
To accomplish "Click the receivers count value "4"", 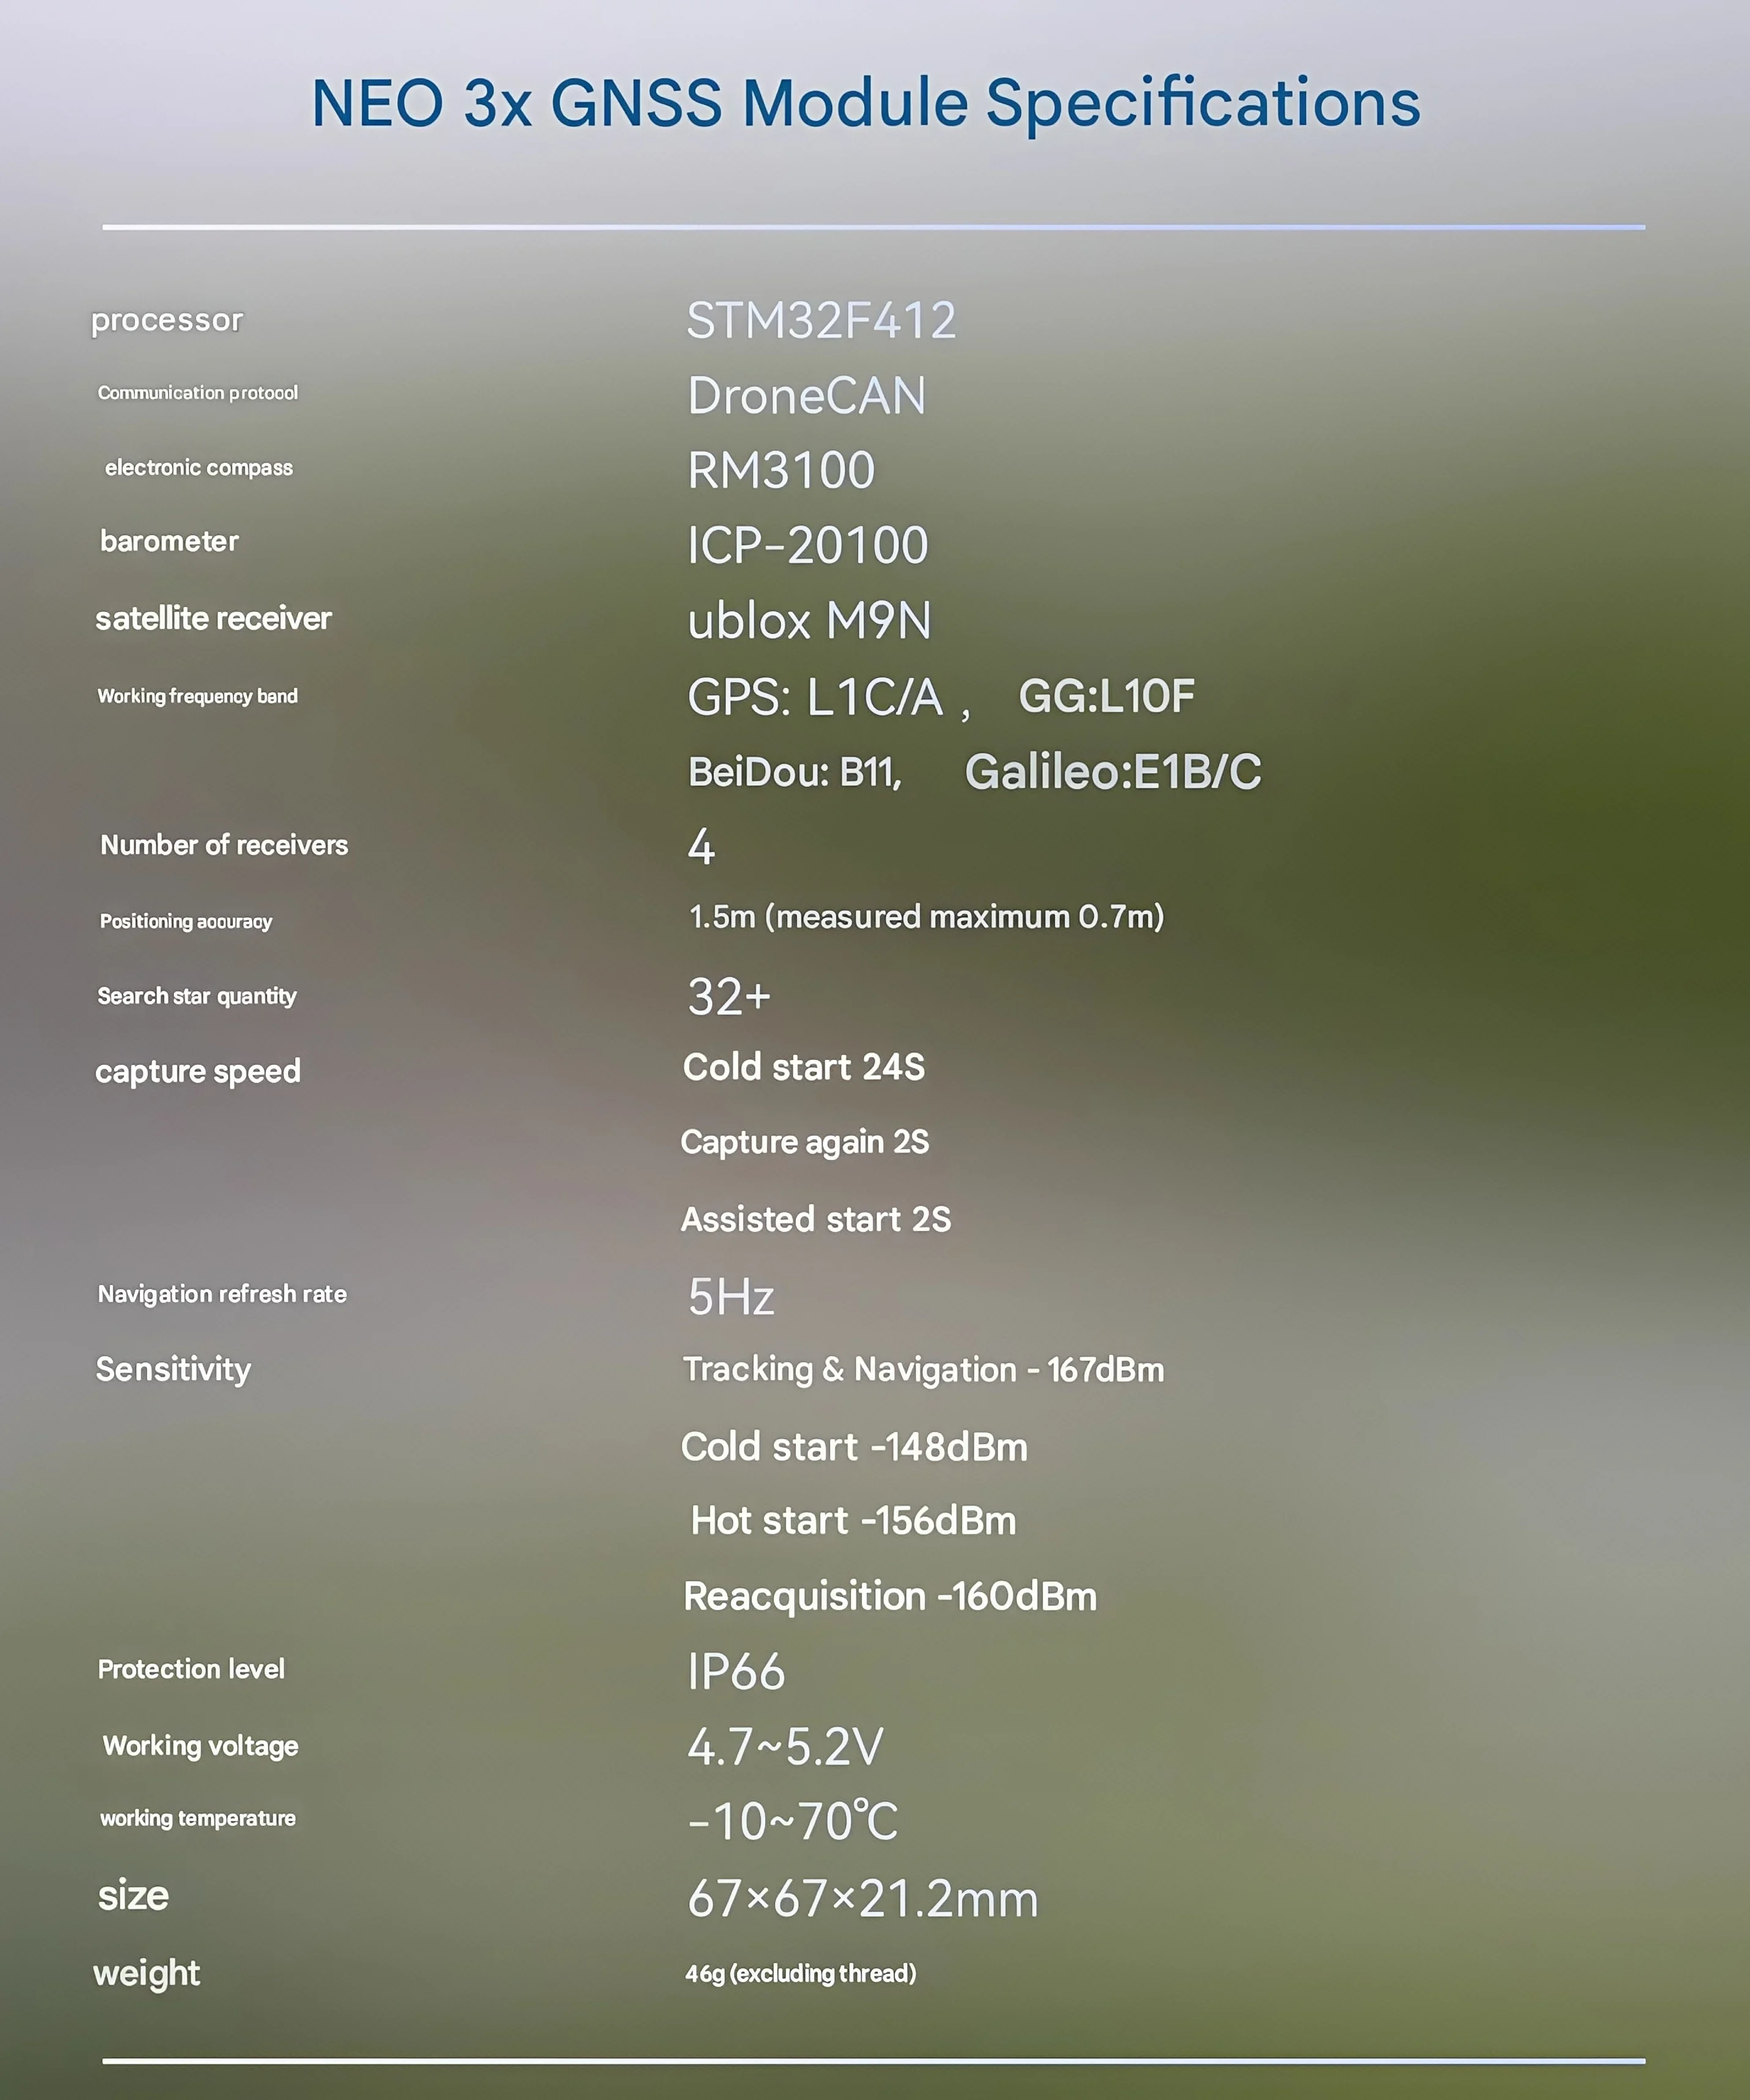I will 701,846.
